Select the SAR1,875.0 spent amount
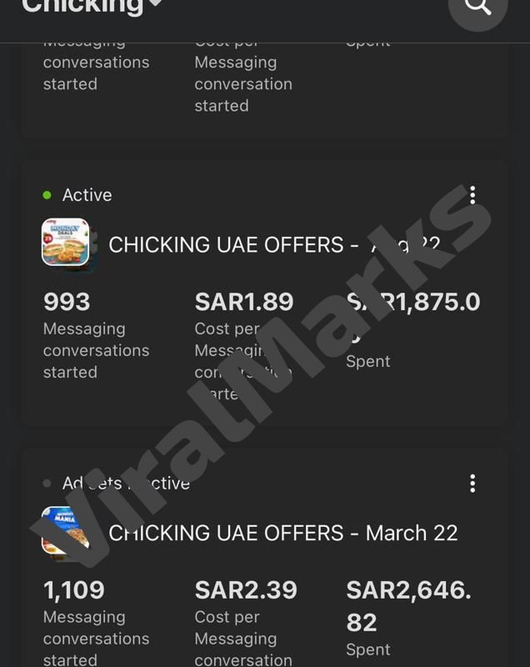Screen dimensions: 530x667 [413, 303]
